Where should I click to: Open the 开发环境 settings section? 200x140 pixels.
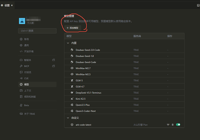[x=37, y=51]
